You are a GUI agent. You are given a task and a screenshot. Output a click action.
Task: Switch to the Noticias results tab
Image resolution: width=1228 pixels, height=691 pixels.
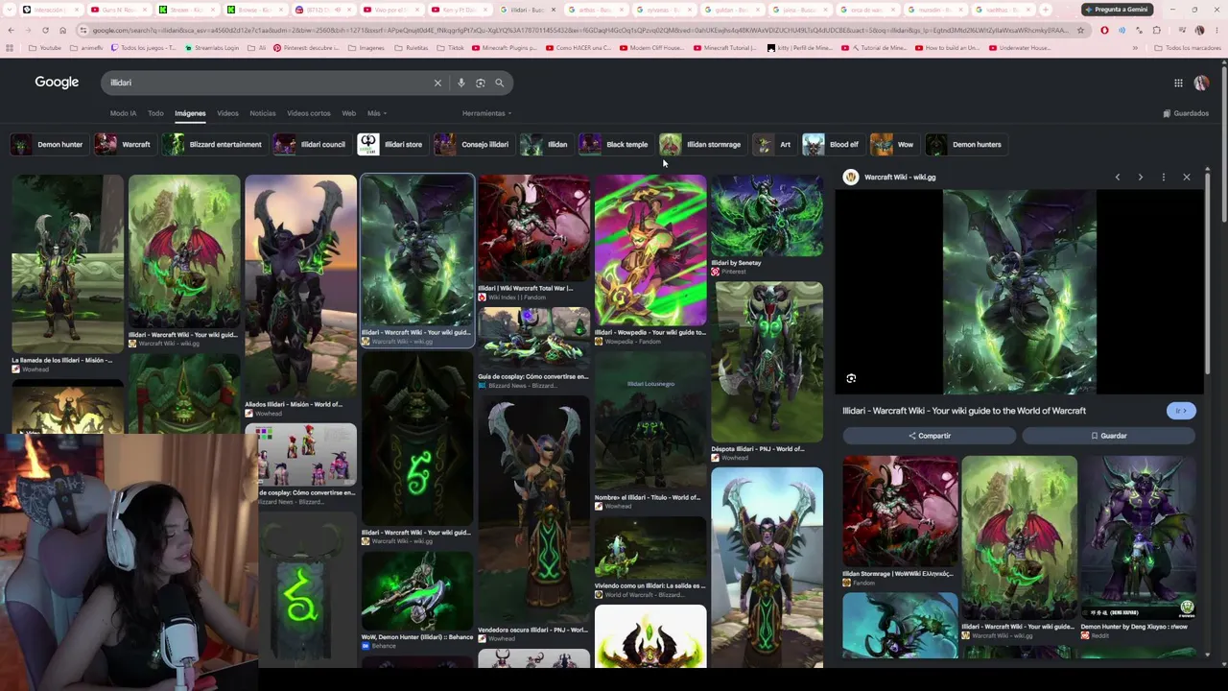tap(263, 113)
